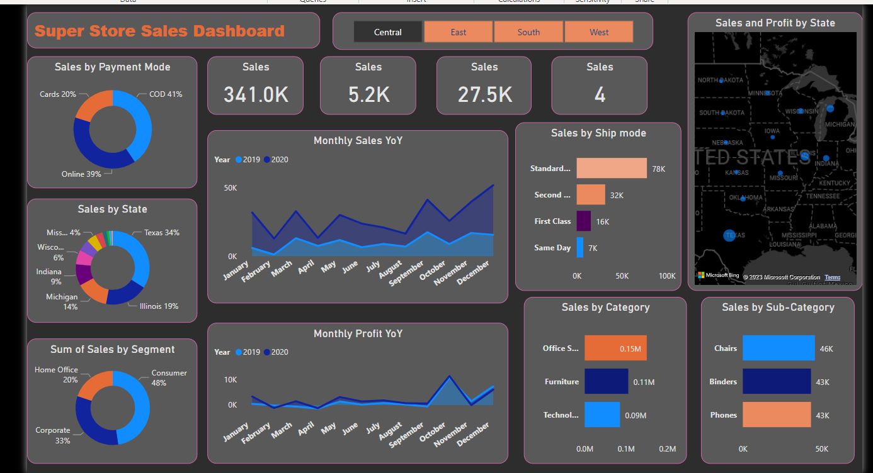Select the Standard Class bar in Ship mode
This screenshot has width=873, height=473.
pyautogui.click(x=611, y=169)
